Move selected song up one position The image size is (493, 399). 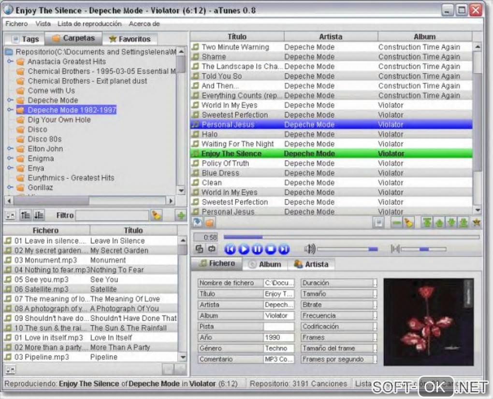tap(439, 222)
